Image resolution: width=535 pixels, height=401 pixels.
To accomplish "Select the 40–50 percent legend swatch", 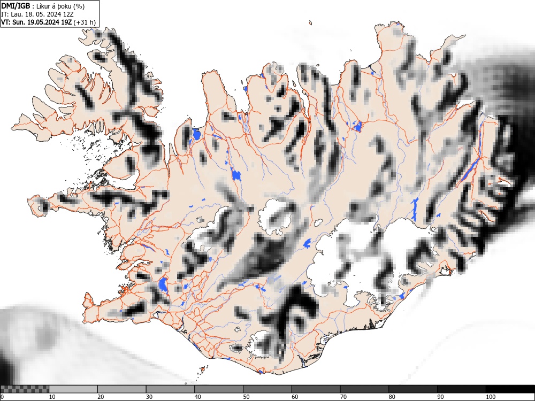I will 219,389.
